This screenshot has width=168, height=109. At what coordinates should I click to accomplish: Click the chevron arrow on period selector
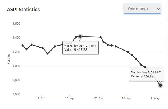tap(158, 9)
